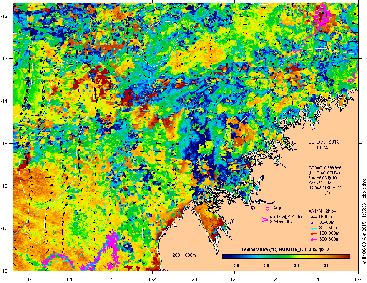Click the '00:24Z' time text
Viewport: 367px width, 283px height.
click(x=324, y=148)
